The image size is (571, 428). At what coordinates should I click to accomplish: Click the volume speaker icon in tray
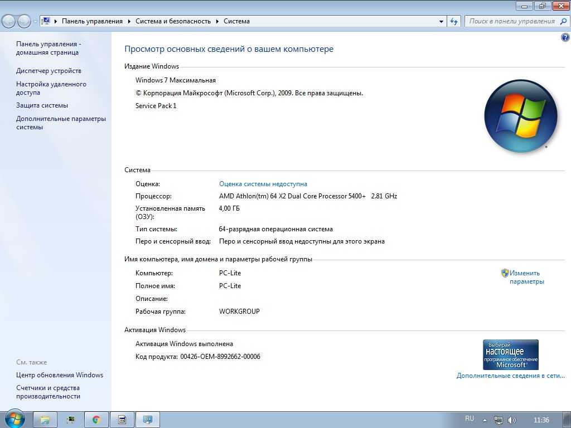[512, 420]
